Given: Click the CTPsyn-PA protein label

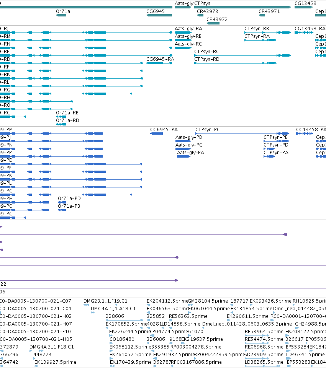Looking at the screenshot, I should [x=276, y=153].
